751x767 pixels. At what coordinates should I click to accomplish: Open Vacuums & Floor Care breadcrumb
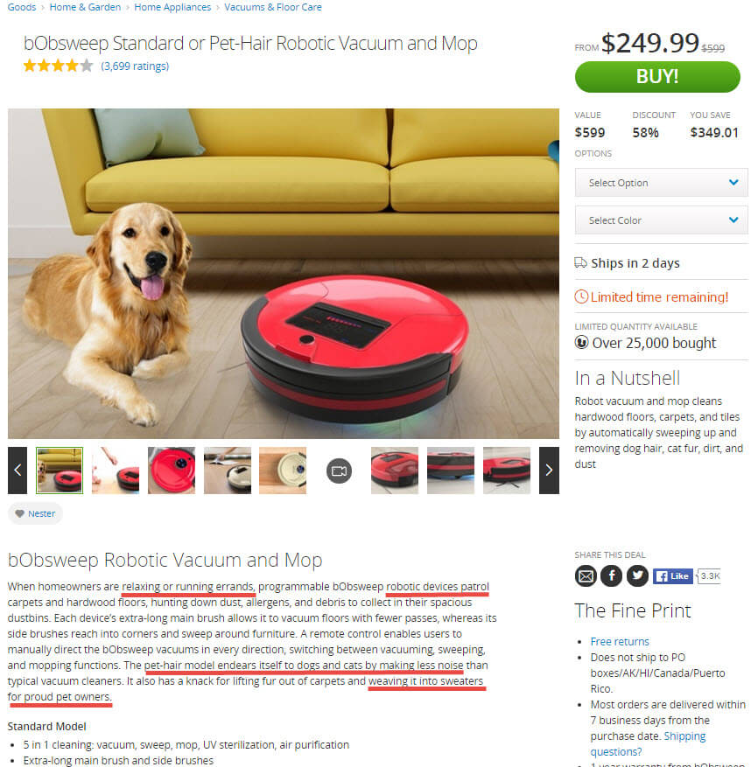point(273,7)
